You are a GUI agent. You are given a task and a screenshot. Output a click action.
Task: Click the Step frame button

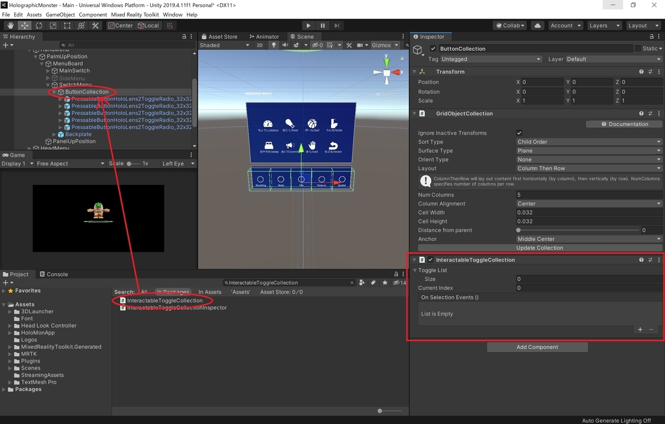point(336,25)
